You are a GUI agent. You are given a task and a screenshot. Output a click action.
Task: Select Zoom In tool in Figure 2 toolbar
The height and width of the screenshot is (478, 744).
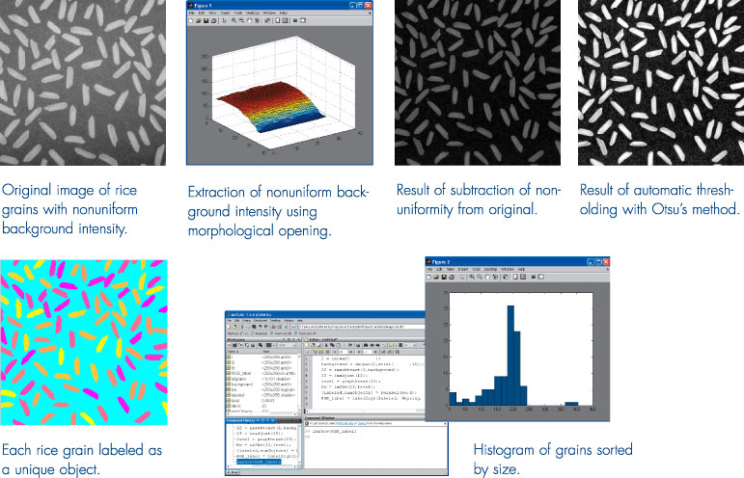tap(472, 278)
